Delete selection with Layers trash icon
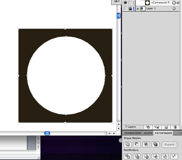 click(x=175, y=127)
